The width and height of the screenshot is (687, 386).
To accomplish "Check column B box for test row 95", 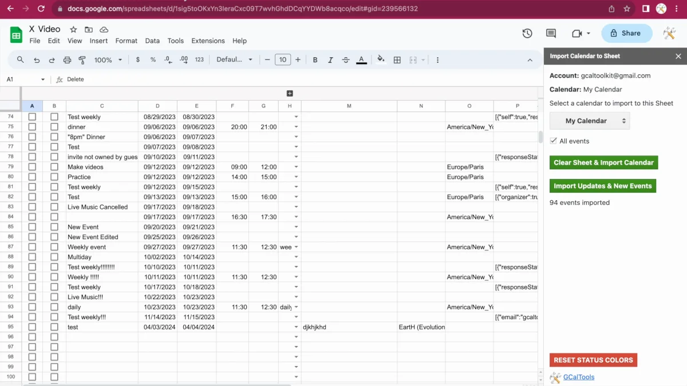I will [54, 327].
